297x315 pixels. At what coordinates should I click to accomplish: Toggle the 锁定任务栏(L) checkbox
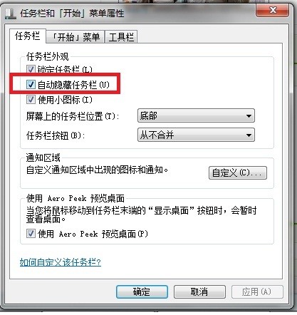click(31, 70)
